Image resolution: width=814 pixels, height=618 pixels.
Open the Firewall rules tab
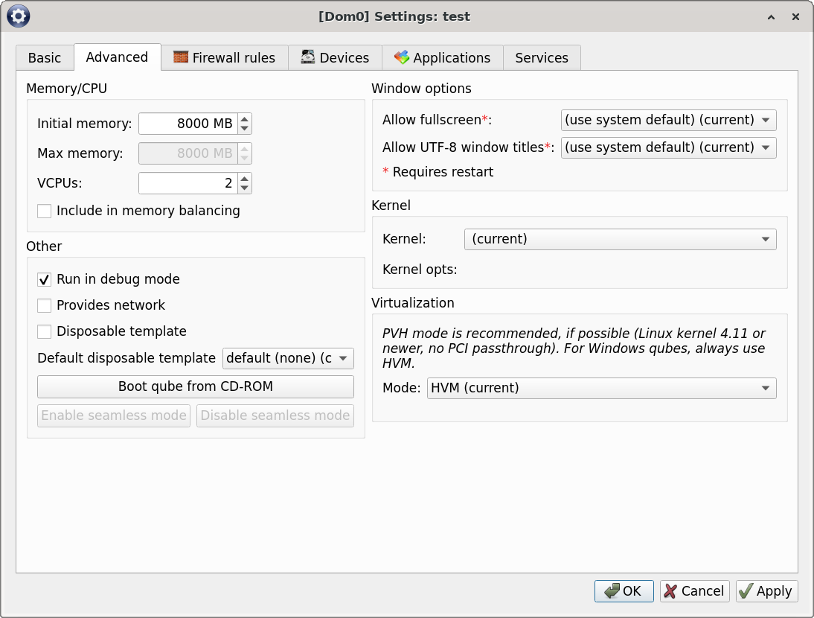tap(224, 57)
